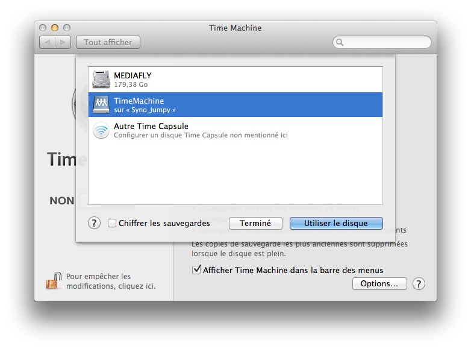Choose the Autre Time Capsule entry name

[x=151, y=126]
